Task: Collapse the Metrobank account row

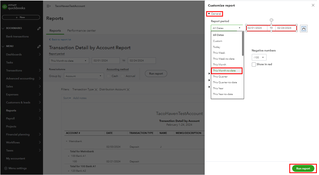Action: pyautogui.click(x=67, y=141)
